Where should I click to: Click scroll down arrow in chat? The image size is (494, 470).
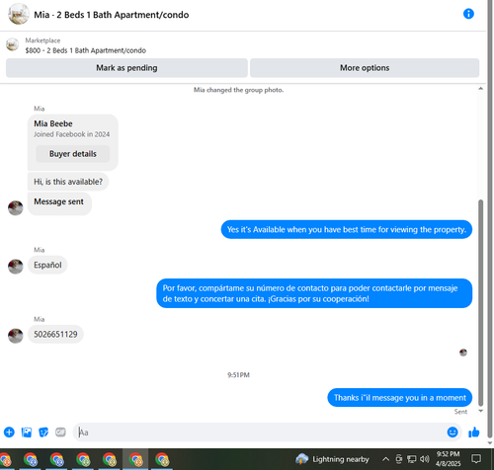pyautogui.click(x=481, y=411)
